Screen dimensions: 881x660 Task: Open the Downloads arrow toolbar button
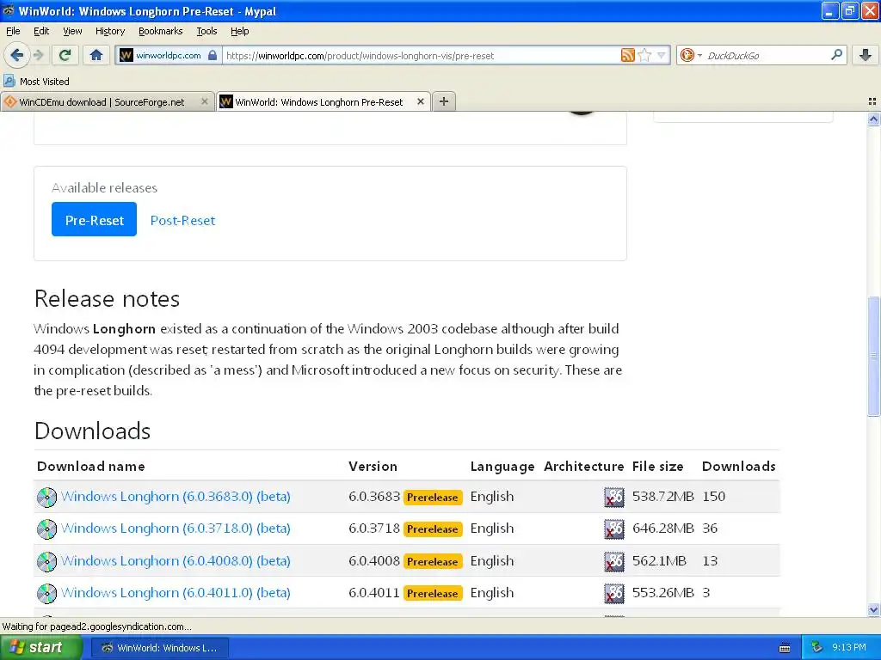point(866,55)
